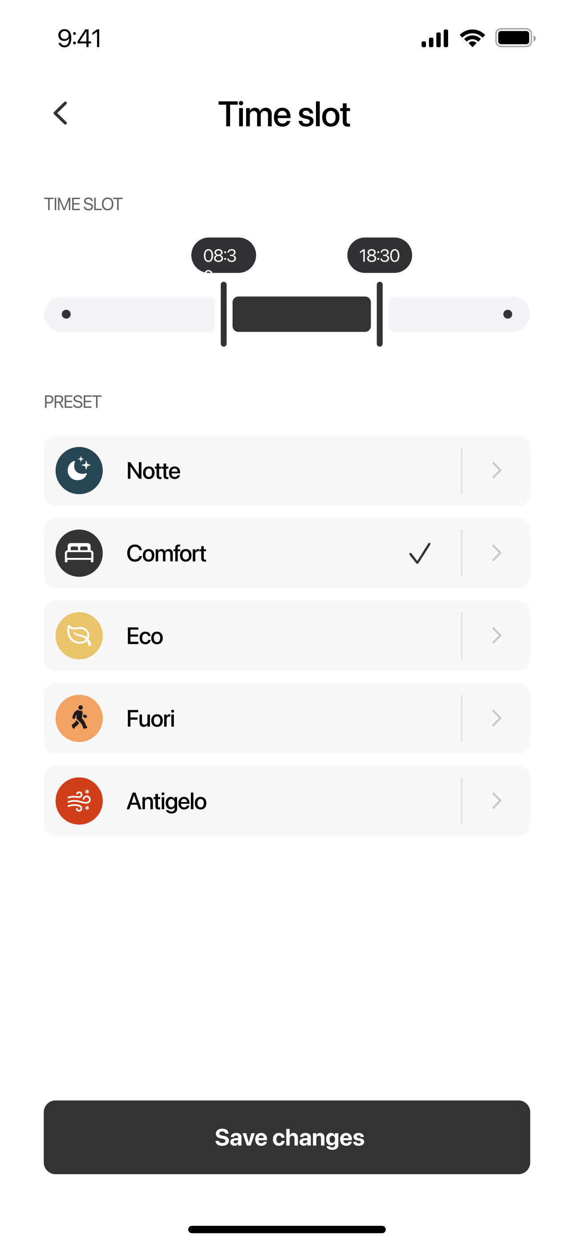
Task: Tap the Eco leaf icon
Action: (79, 635)
